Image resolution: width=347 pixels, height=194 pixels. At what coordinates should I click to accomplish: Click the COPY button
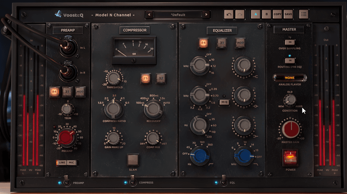[x=277, y=14]
